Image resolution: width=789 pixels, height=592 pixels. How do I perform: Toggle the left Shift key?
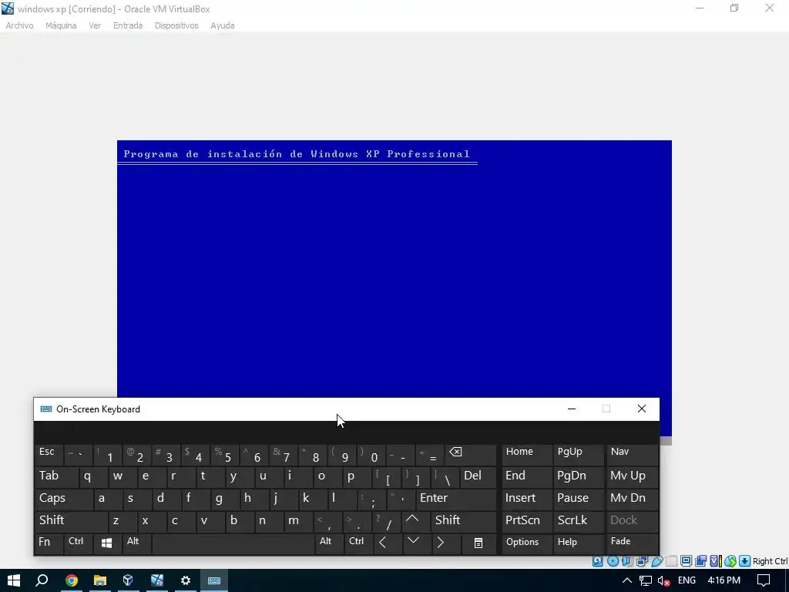point(70,521)
